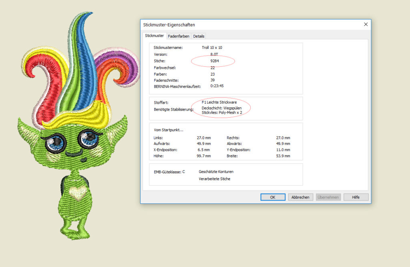Image resolution: width=410 pixels, height=267 pixels.
Task: Click the Stickmustername value 'Troll 10 x 10'
Action: (212, 48)
